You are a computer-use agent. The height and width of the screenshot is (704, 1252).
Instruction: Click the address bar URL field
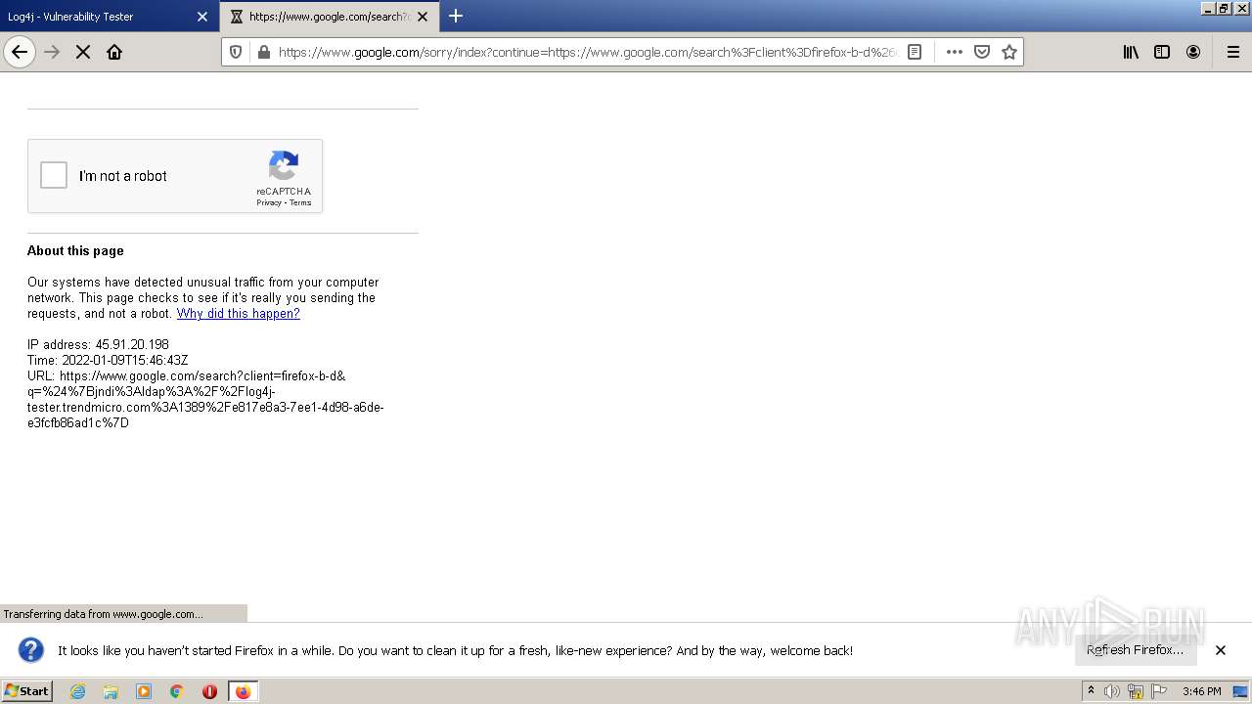[x=587, y=52]
